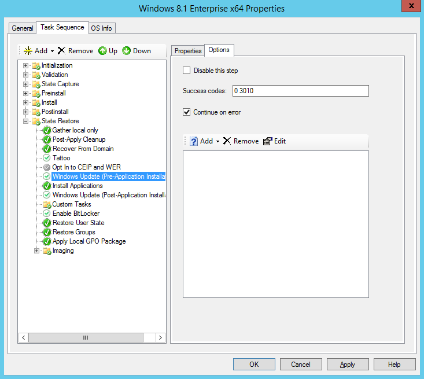Viewport: 424px width, 379px height.
Task: Click the Tattoo step status icon
Action: [x=47, y=158]
